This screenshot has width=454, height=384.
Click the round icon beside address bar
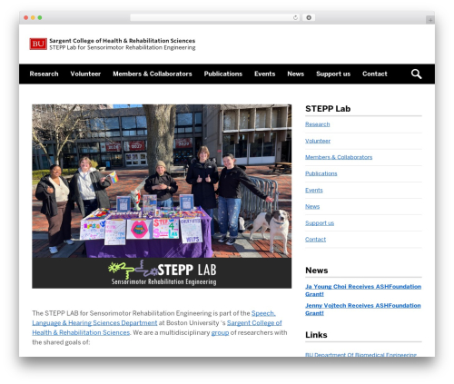click(x=309, y=17)
